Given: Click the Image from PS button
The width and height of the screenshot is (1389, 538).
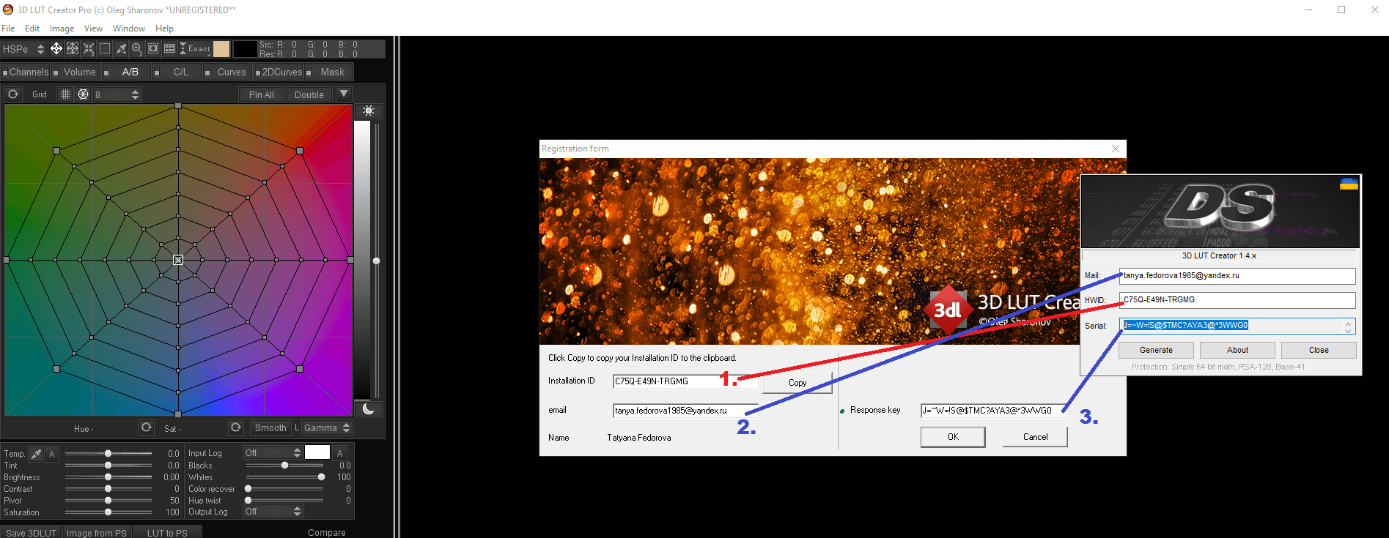Looking at the screenshot, I should click(x=97, y=533).
